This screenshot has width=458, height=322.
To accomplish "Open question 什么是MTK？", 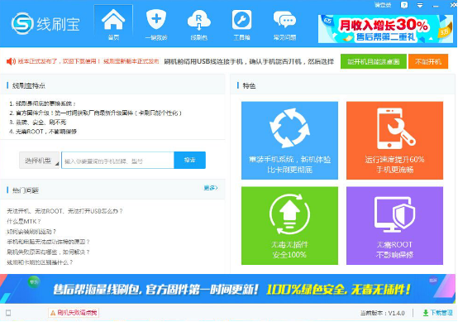I will pos(24,221).
